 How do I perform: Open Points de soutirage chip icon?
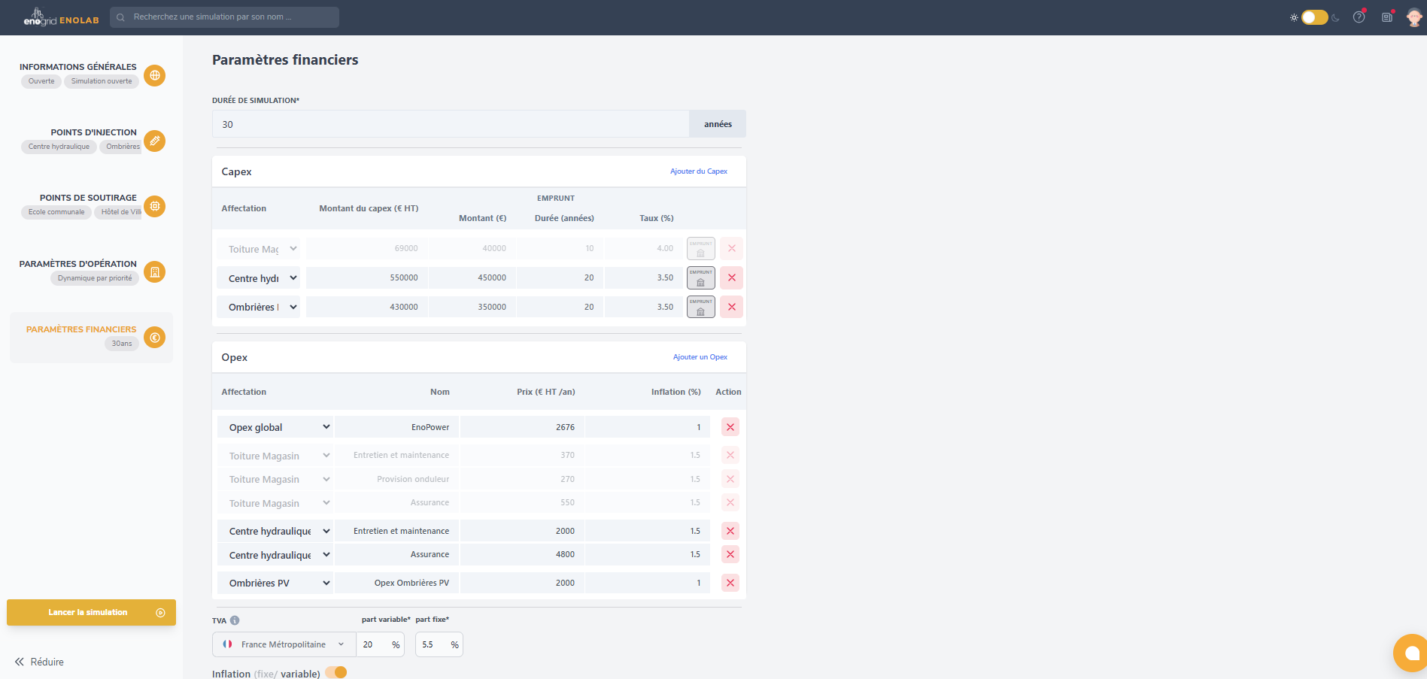click(x=154, y=206)
